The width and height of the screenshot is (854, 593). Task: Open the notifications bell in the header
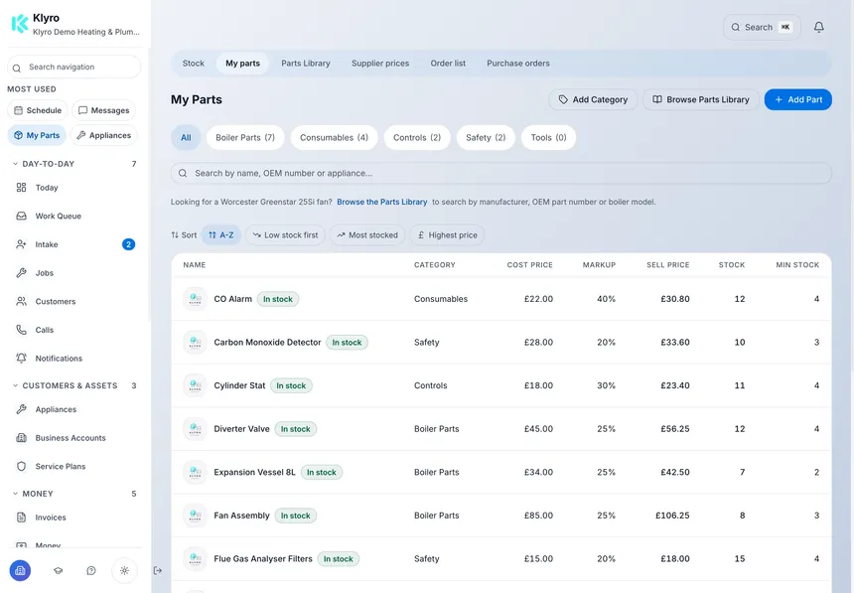point(818,27)
